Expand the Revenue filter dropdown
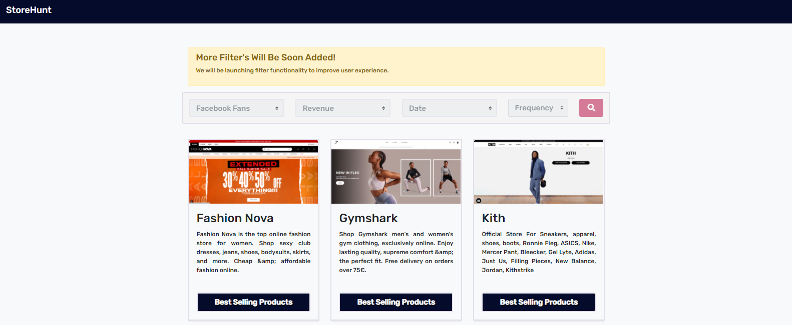 pos(343,108)
